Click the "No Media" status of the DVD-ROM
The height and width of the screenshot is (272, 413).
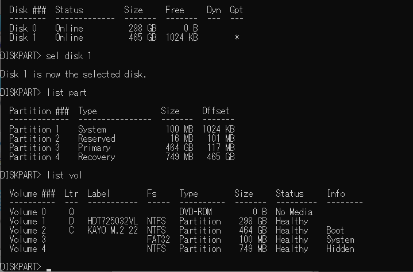pyautogui.click(x=294, y=212)
